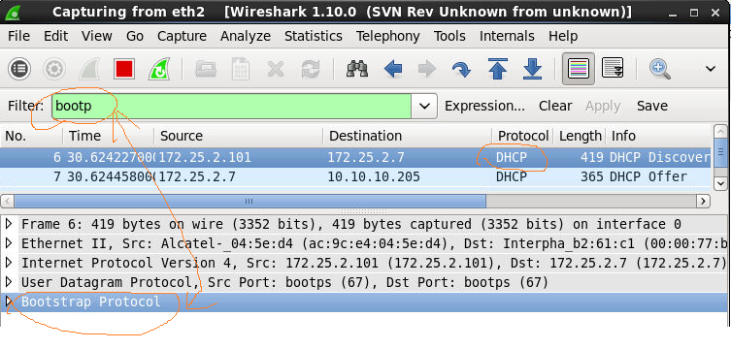Viewport: 731px width, 349px height.
Task: Open capture options gear icon
Action: [x=54, y=70]
